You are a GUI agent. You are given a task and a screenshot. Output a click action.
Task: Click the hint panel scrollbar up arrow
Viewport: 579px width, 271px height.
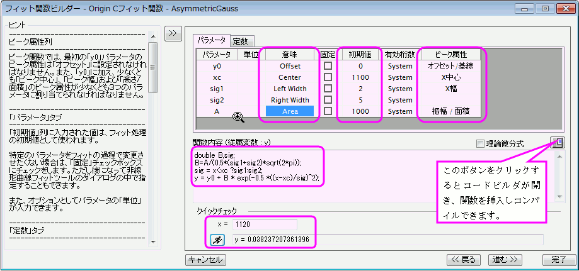pyautogui.click(x=153, y=36)
